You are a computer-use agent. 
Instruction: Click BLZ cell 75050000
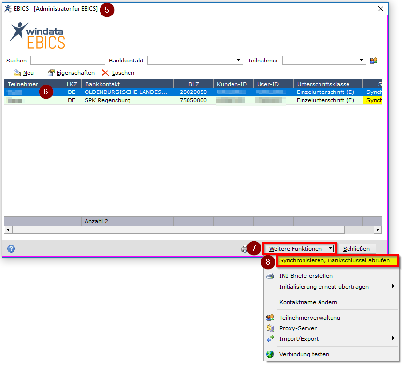193,100
